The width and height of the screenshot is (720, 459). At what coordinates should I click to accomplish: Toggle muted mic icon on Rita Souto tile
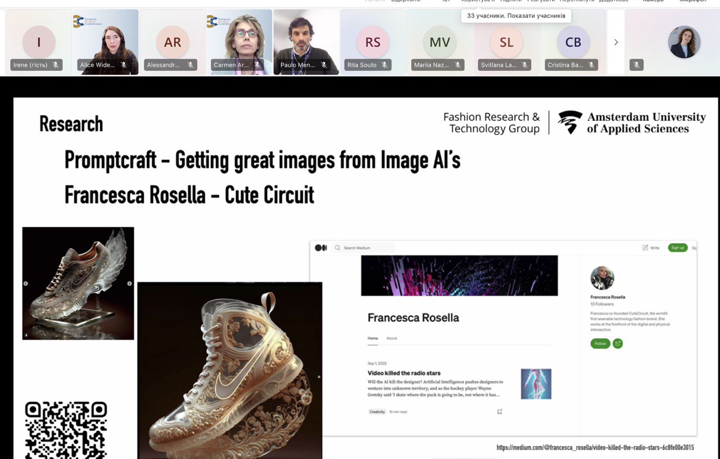click(x=385, y=65)
